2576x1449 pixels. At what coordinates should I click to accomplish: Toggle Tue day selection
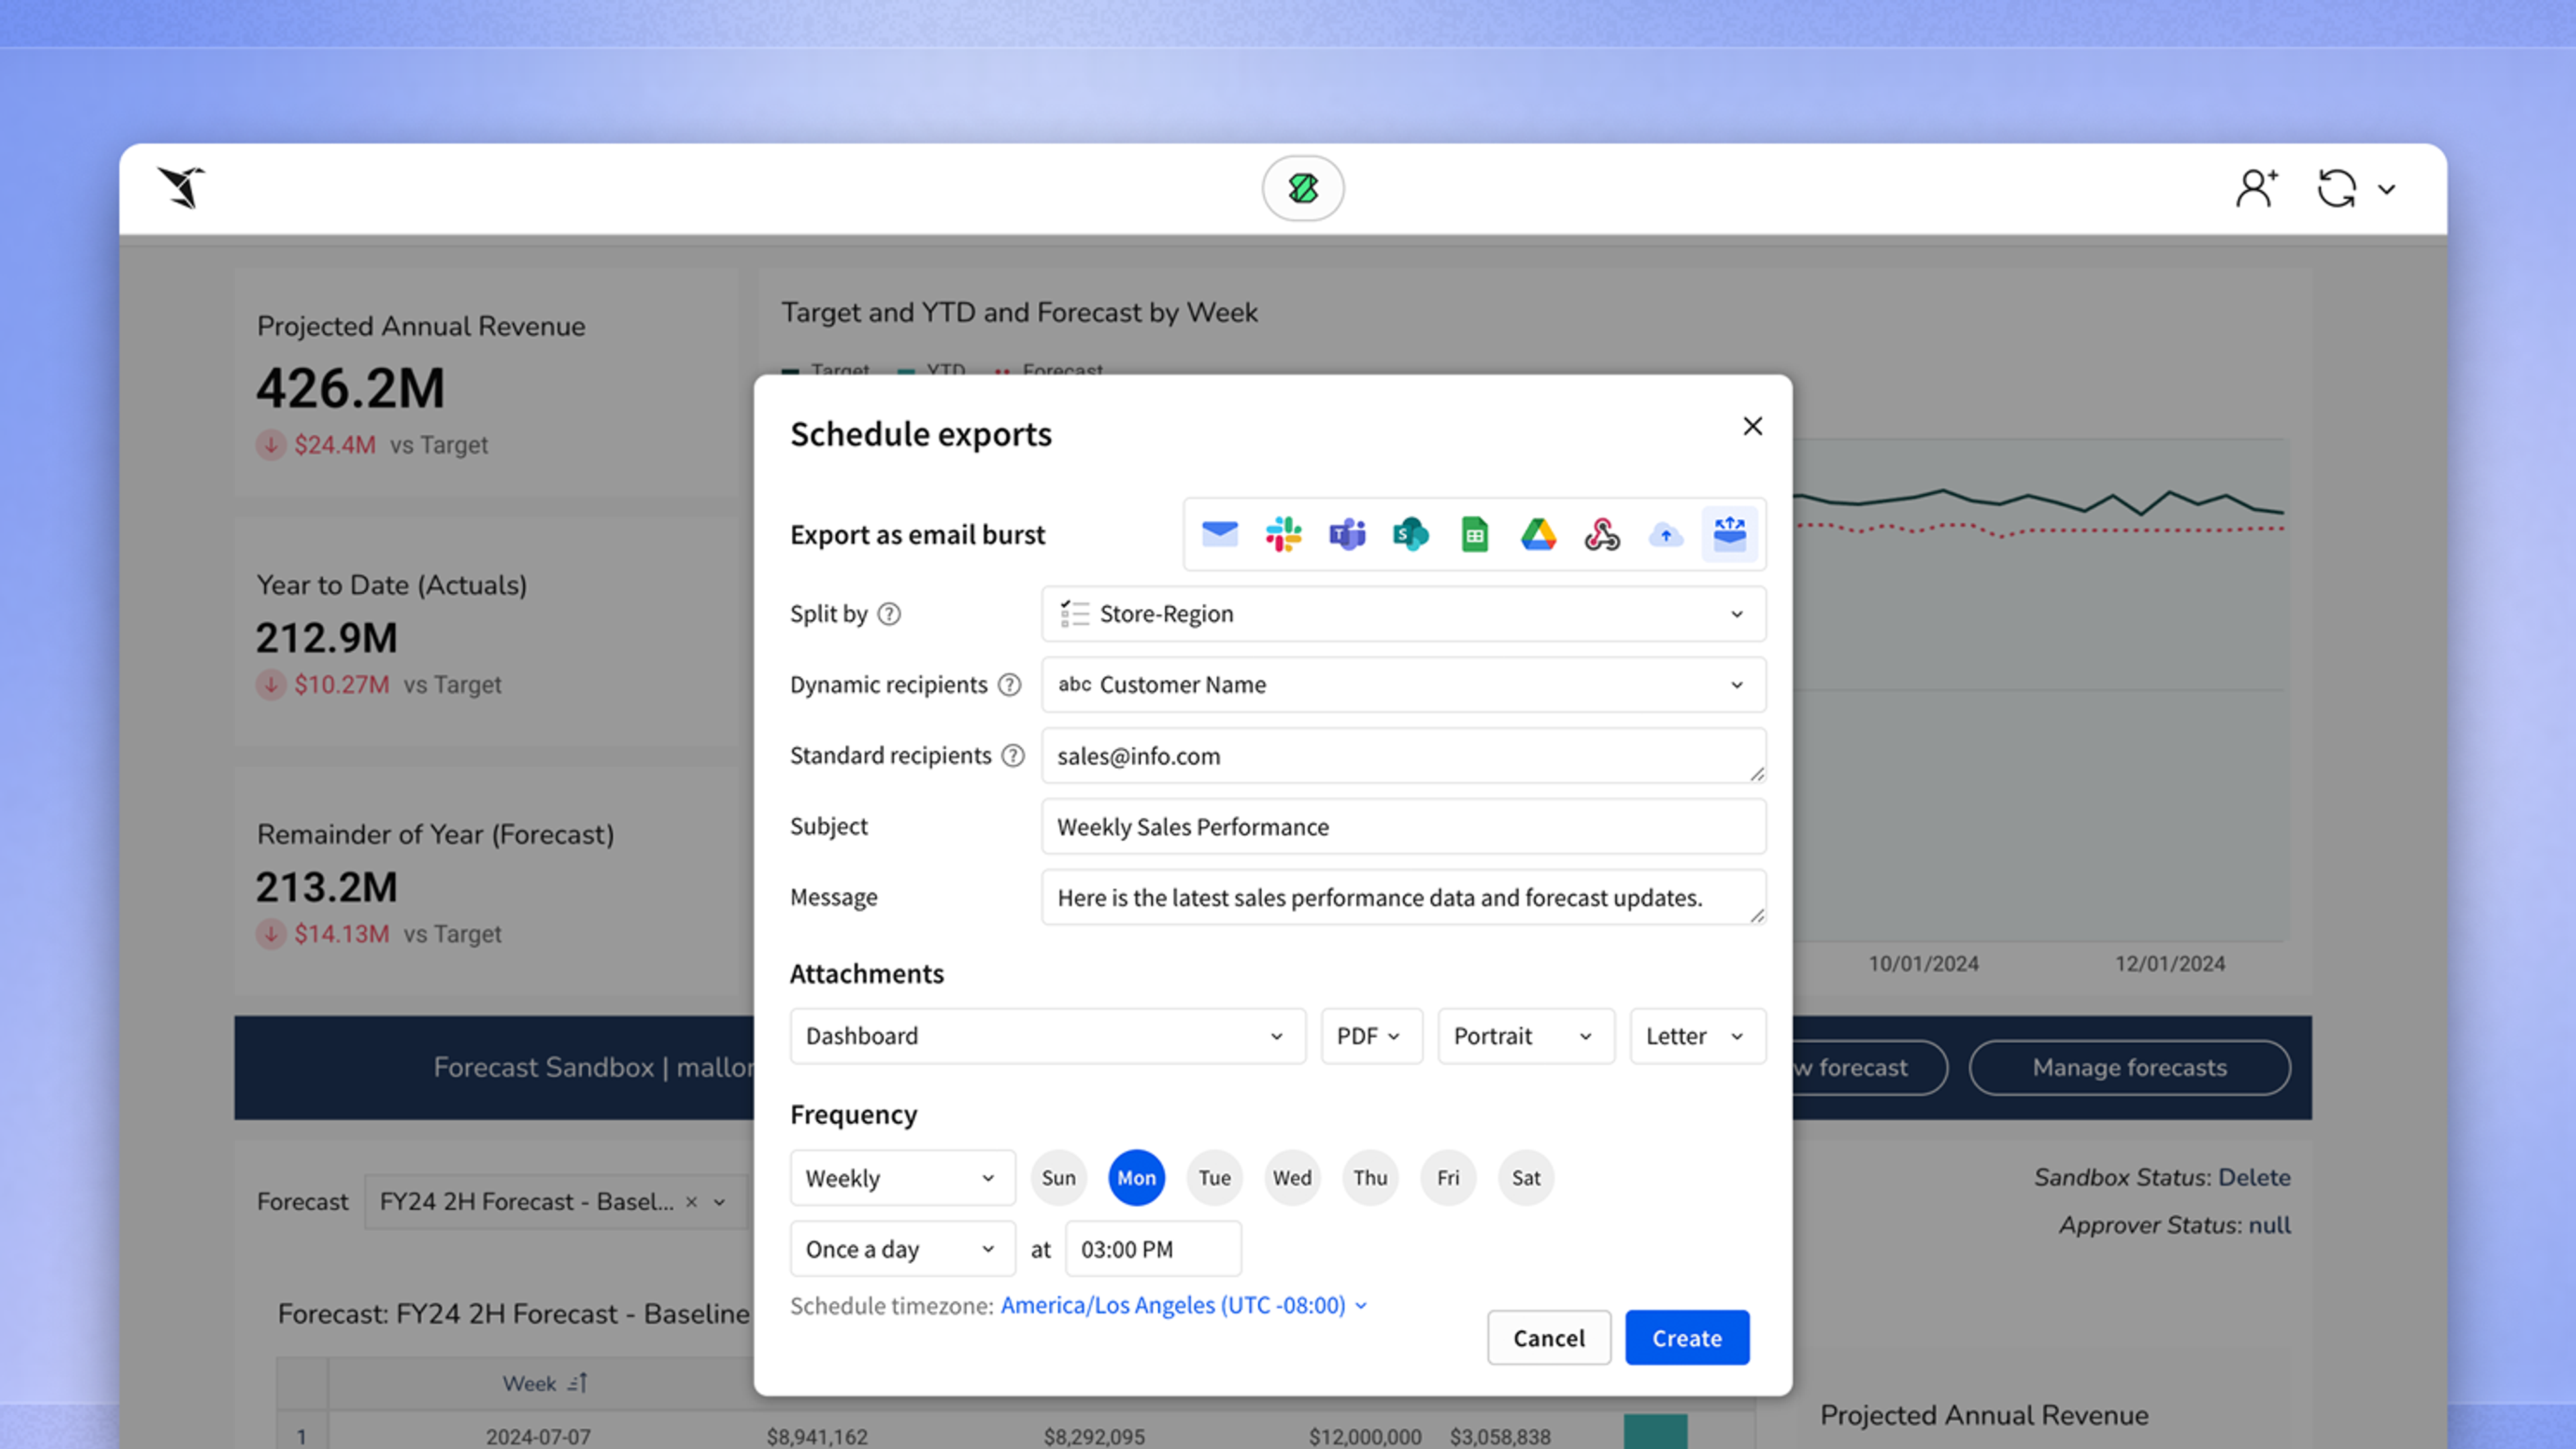1215,1178
